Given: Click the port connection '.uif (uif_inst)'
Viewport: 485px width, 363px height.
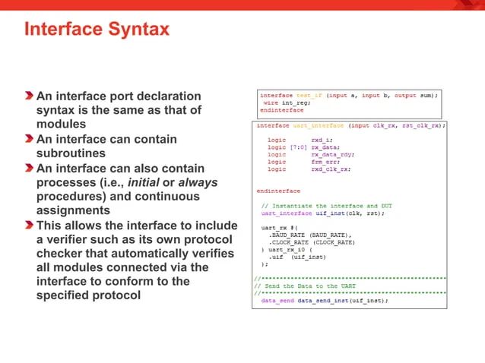Looking at the screenshot, I should pyautogui.click(x=297, y=257).
